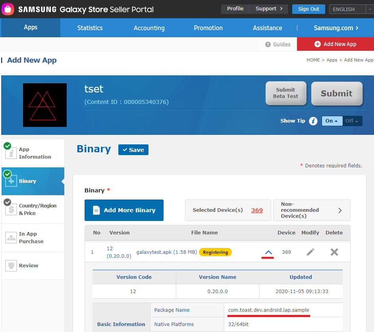Open Country/Region & Price section
The image size is (374, 332).
pyautogui.click(x=33, y=209)
